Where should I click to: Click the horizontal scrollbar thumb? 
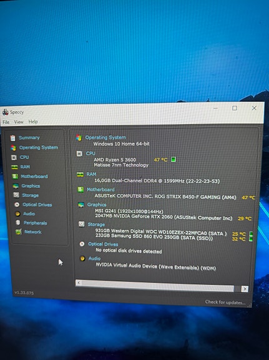click(x=158, y=285)
